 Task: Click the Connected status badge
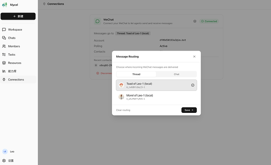coord(209,21)
